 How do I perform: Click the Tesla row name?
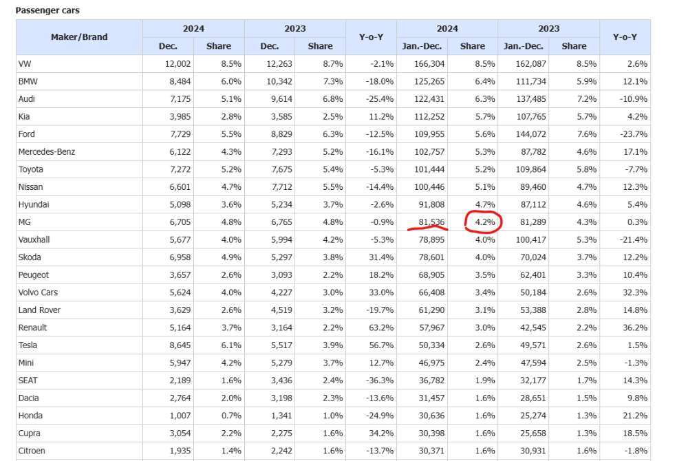(28, 345)
